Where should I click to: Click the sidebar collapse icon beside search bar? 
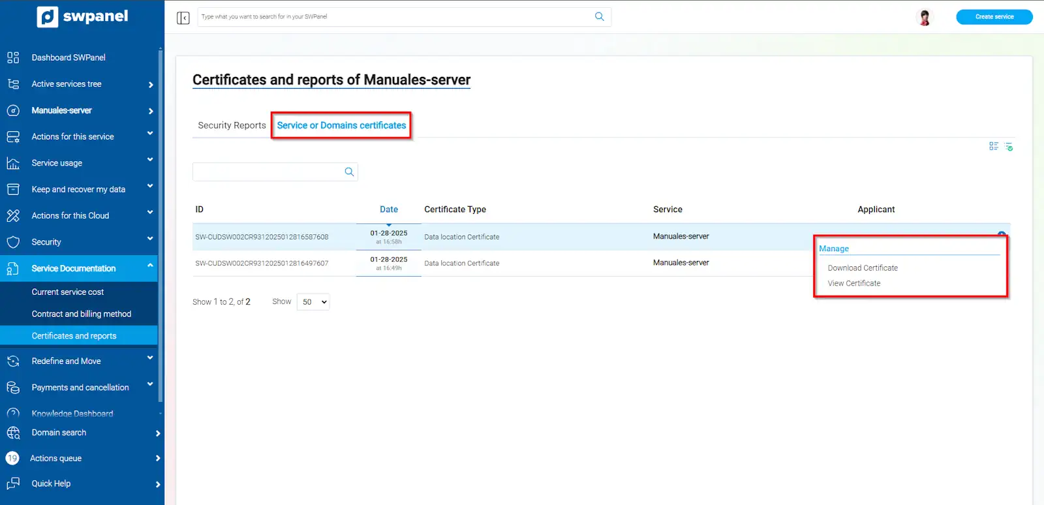coord(183,18)
